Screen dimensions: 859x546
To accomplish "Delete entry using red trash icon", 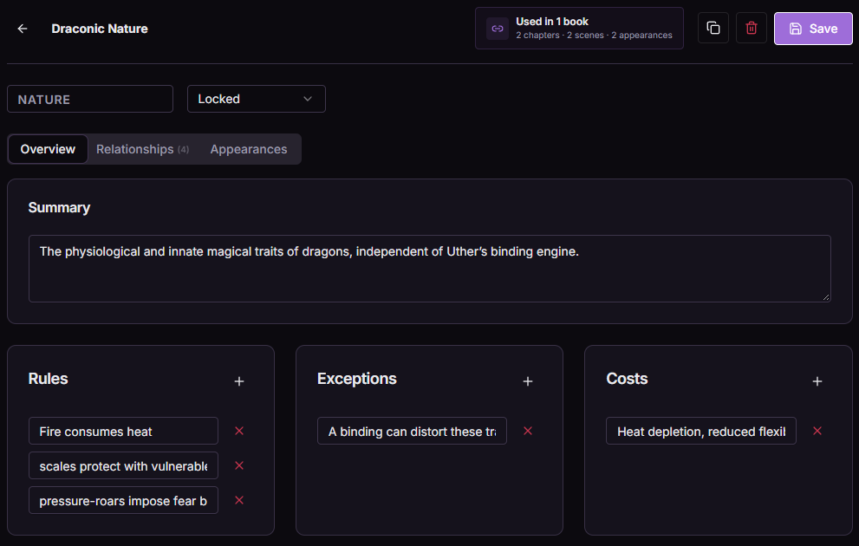I will (x=751, y=28).
